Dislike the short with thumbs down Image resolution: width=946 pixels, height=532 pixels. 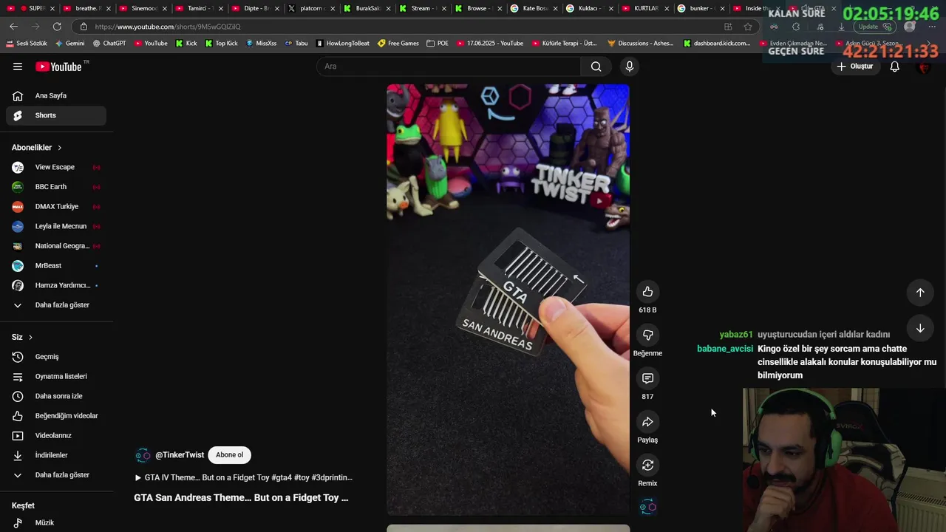647,335
